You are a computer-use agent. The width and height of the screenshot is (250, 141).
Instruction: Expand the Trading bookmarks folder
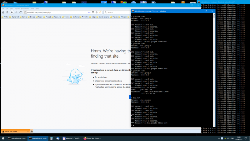tap(66, 17)
